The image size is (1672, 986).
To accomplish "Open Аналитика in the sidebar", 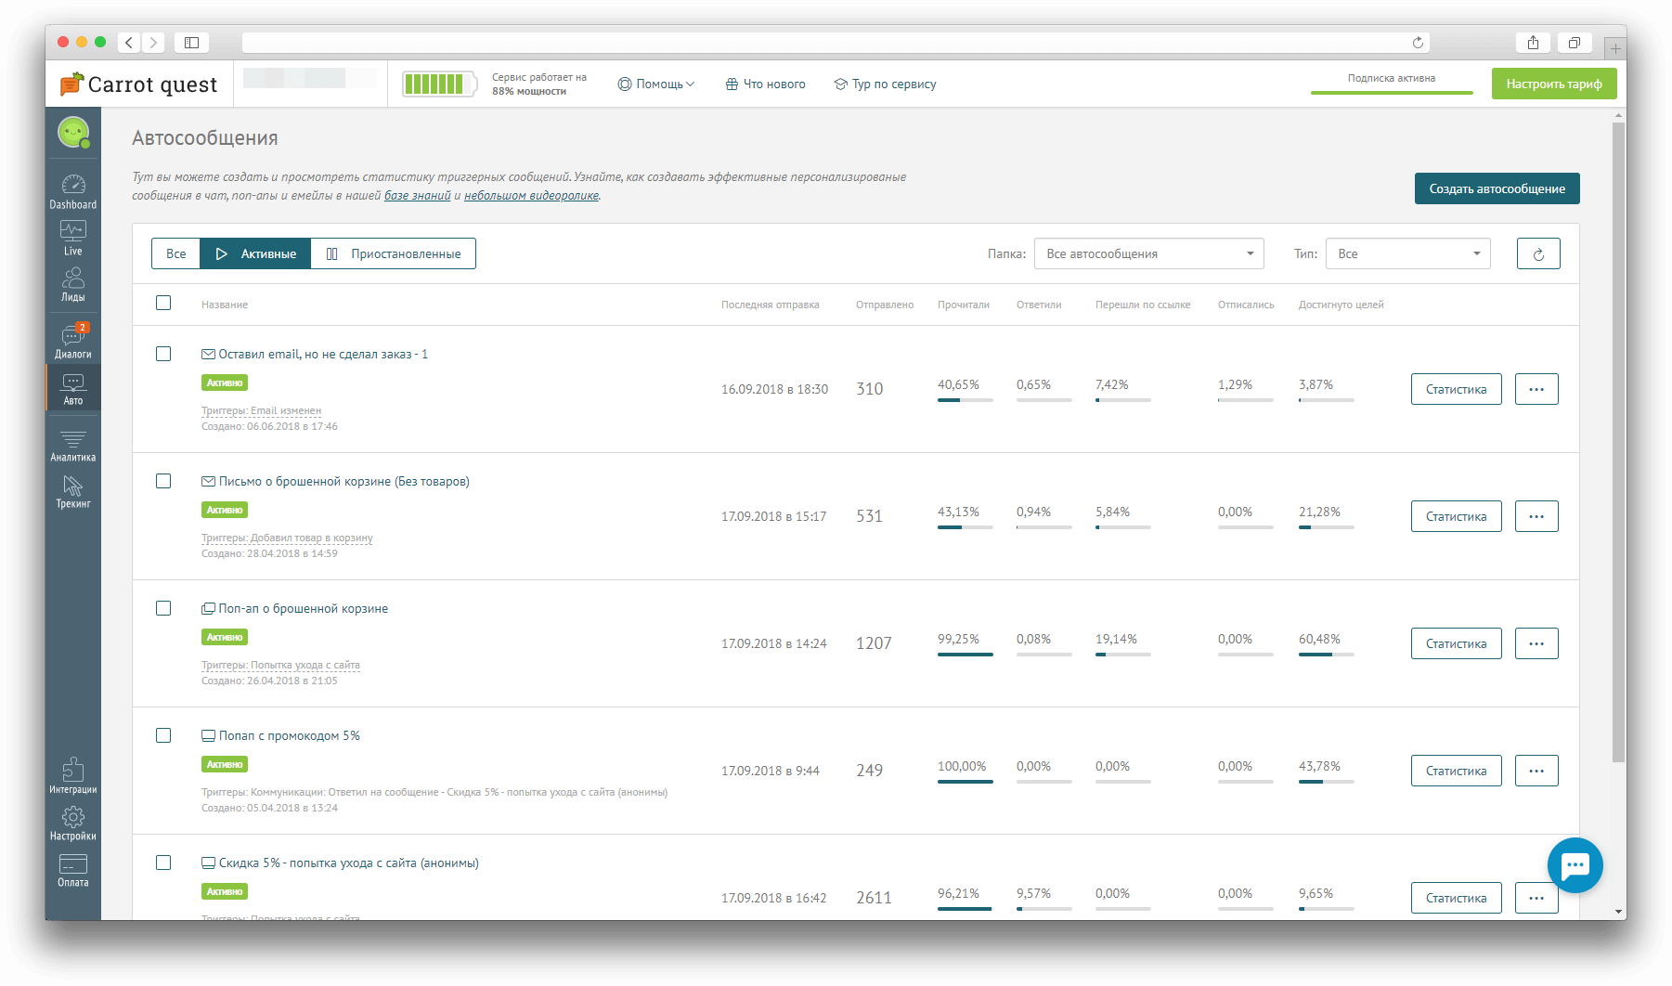I will click(72, 445).
